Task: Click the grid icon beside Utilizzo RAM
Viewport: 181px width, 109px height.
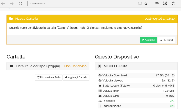Action: (x=100, y=91)
